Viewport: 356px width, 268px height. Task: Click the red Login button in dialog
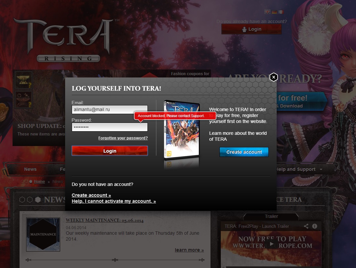pyautogui.click(x=110, y=151)
